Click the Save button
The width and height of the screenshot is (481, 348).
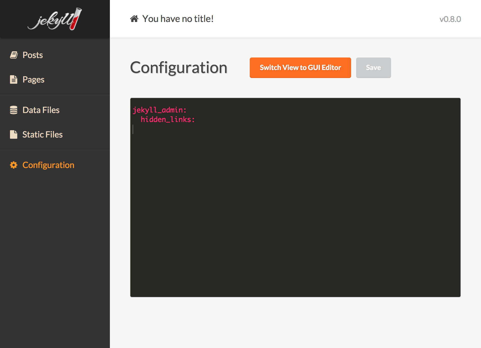tap(373, 68)
